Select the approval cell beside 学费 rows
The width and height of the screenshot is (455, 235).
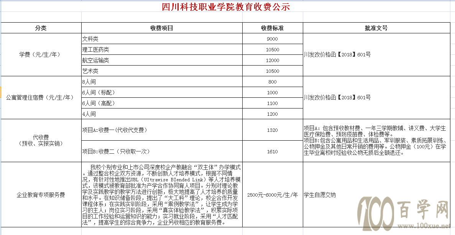(x=376, y=55)
